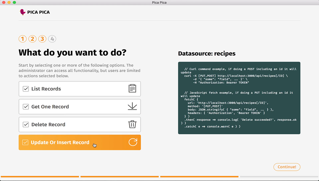Click the third orange progress bar segment
Screen dimensions: 319x181
coord(199,177)
